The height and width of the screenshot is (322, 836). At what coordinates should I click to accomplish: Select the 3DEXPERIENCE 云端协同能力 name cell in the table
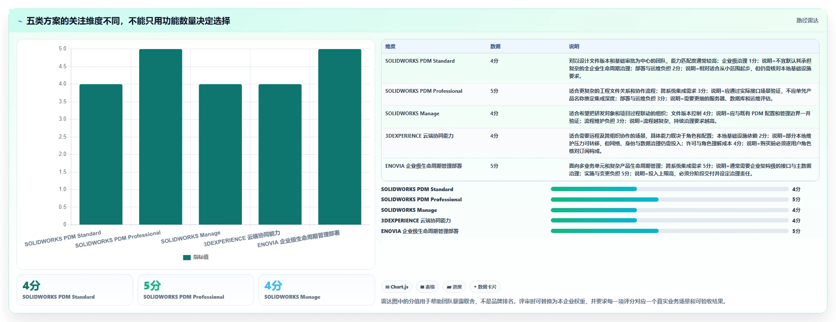[x=419, y=136]
